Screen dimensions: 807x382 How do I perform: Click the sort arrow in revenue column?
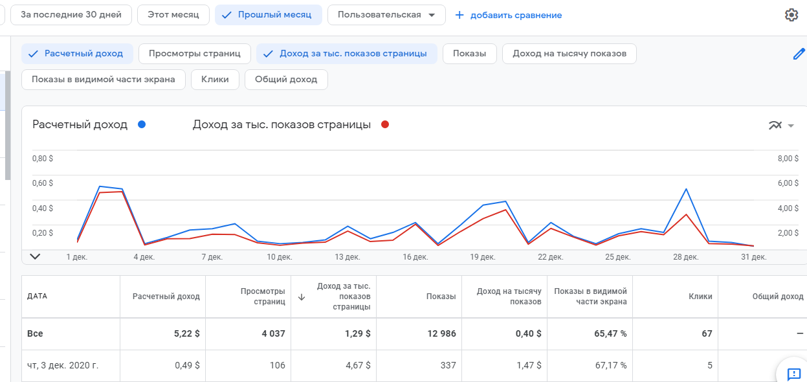coord(301,297)
